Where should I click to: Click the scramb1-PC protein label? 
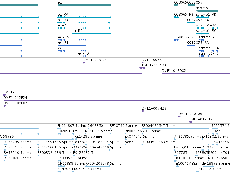(x=209, y=53)
